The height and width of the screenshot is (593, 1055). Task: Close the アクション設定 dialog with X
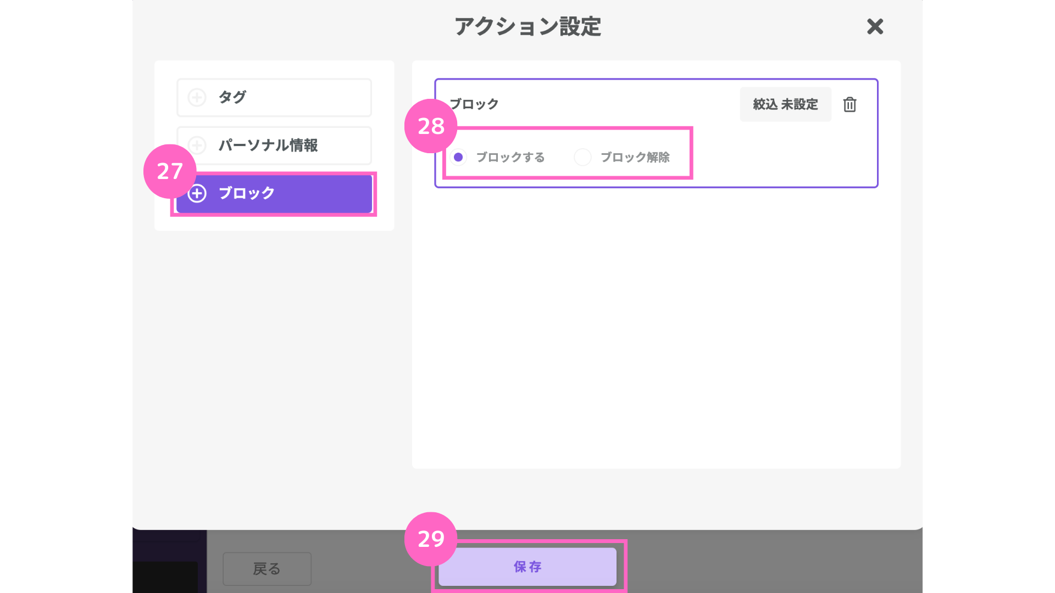click(875, 26)
